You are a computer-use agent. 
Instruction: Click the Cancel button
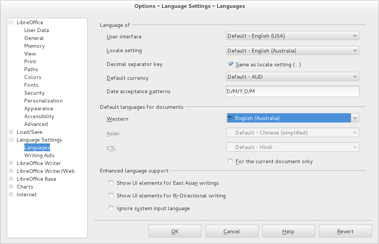pos(232,231)
